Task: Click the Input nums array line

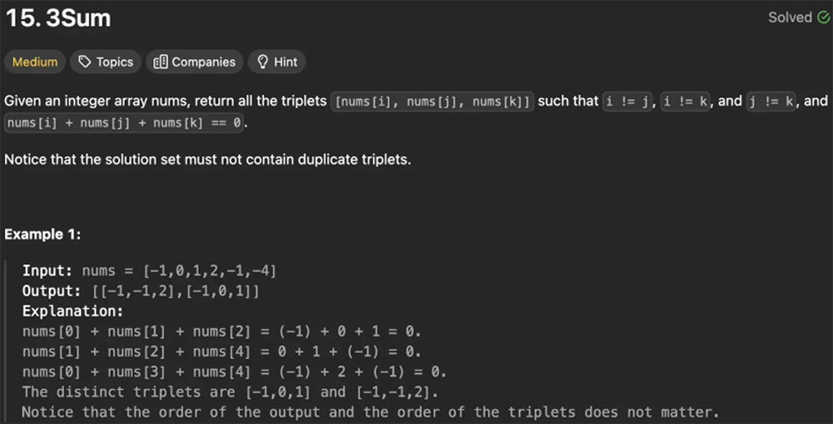Action: [149, 271]
